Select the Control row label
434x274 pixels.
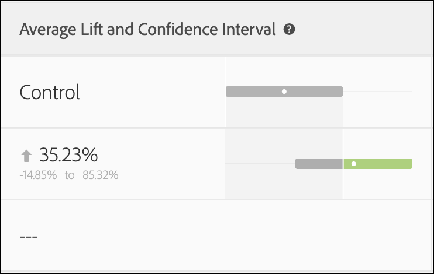[x=50, y=92]
